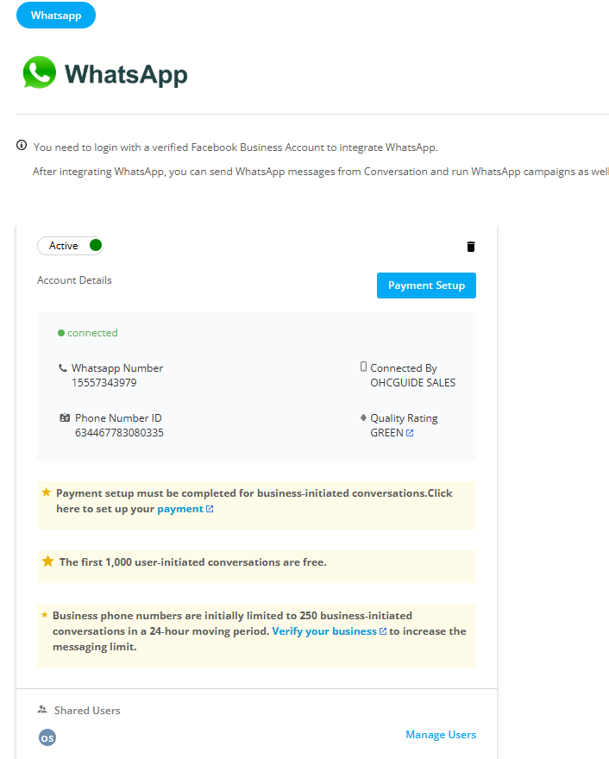Open the external link icon next to GREEN

tap(410, 433)
